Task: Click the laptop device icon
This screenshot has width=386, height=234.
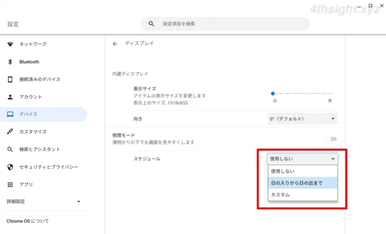Action: pos(10,114)
